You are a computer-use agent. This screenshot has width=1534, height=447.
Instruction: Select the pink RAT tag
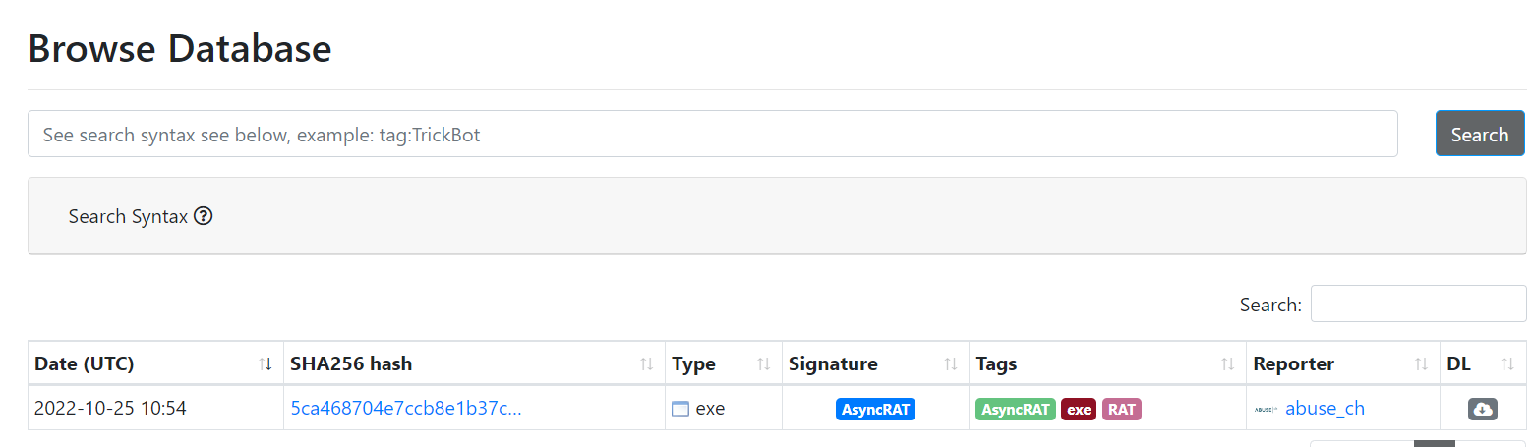click(1121, 409)
